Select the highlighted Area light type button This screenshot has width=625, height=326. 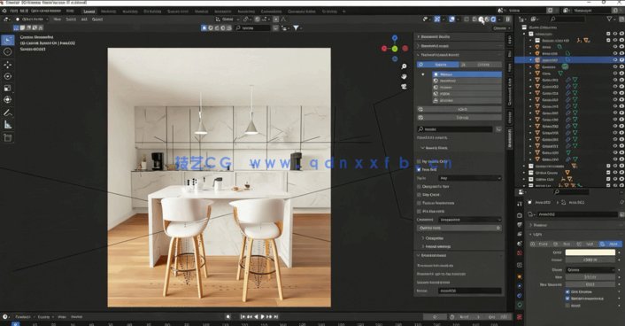pos(611,244)
